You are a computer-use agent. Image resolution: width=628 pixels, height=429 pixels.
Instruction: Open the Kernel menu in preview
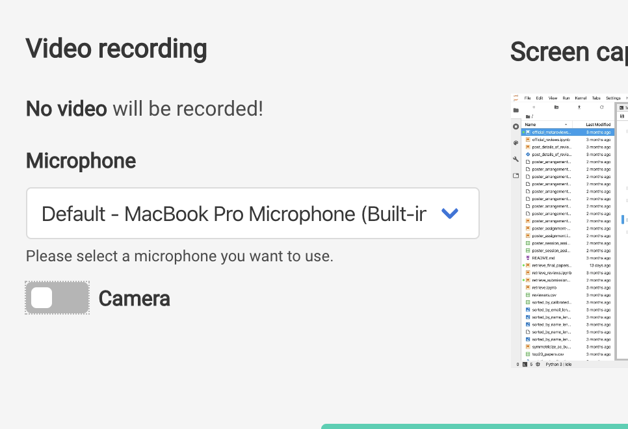pyautogui.click(x=581, y=98)
